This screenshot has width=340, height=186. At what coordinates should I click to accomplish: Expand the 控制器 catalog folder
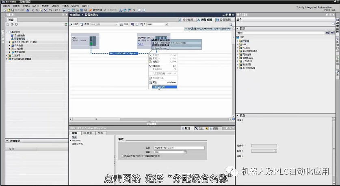tap(238, 41)
